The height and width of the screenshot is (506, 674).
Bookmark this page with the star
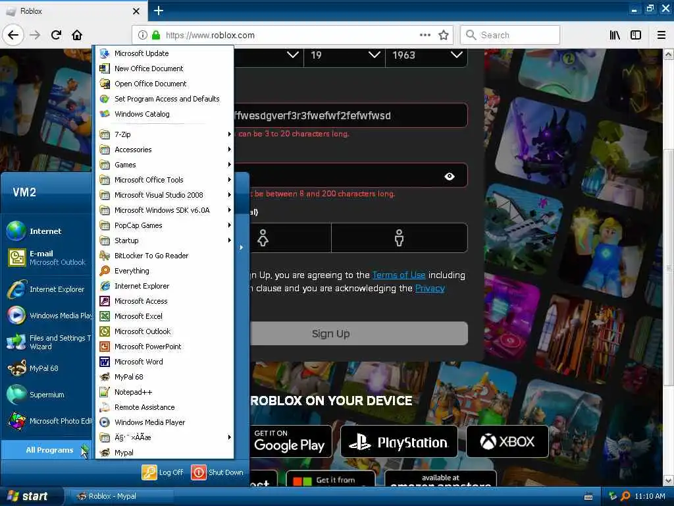444,35
